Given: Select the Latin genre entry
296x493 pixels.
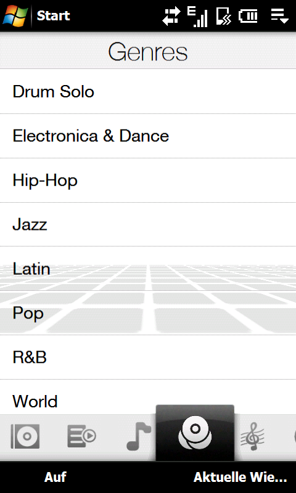Looking at the screenshot, I should point(148,269).
